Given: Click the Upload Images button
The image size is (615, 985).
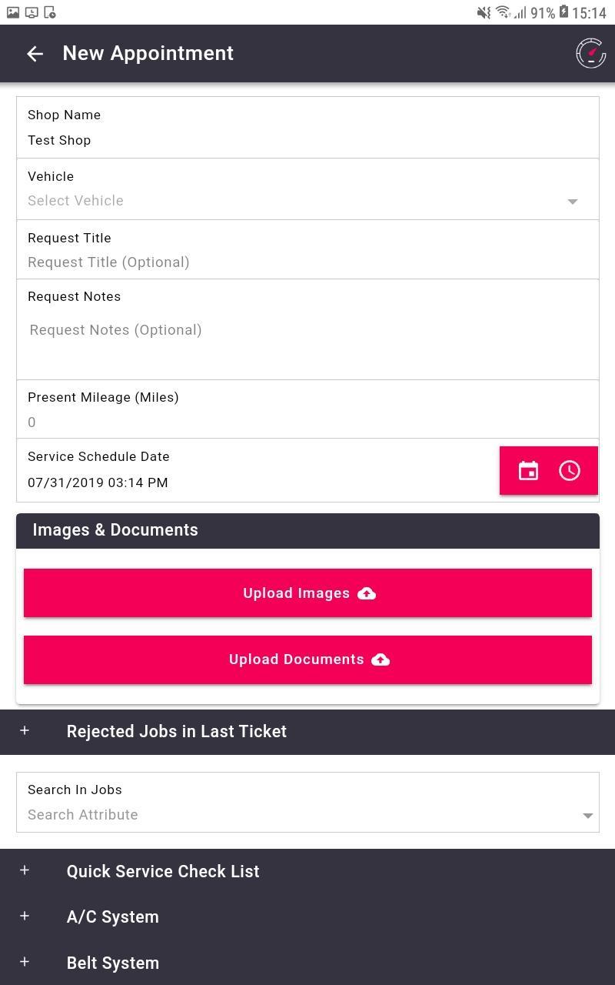Looking at the screenshot, I should coord(307,593).
